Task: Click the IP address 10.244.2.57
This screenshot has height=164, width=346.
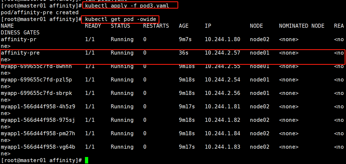Action: pos(222,53)
